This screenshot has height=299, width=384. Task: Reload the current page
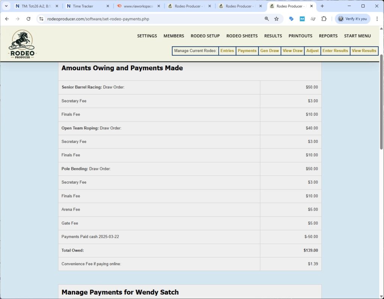coord(28,18)
